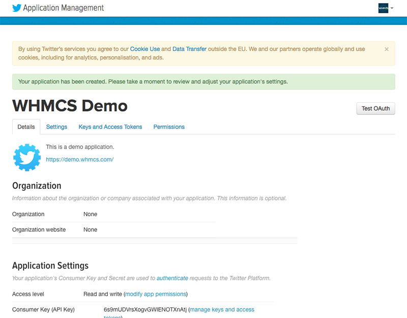The height and width of the screenshot is (318, 407).
Task: Open the Cookie Use link
Action: (145, 49)
